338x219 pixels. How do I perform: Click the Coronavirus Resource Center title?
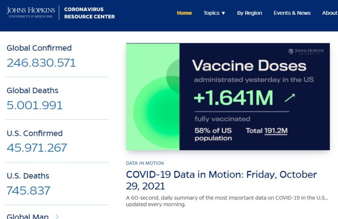point(90,13)
